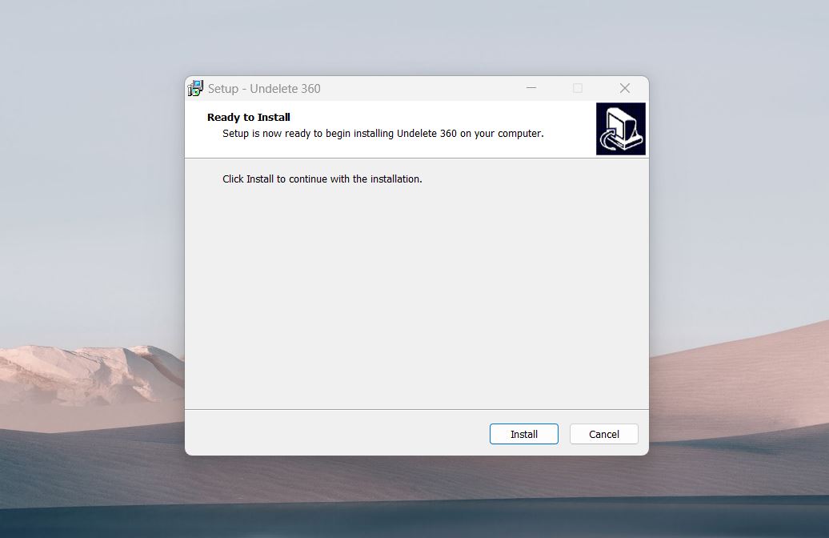Click the Install button
This screenshot has height=538, width=829.
pyautogui.click(x=523, y=434)
